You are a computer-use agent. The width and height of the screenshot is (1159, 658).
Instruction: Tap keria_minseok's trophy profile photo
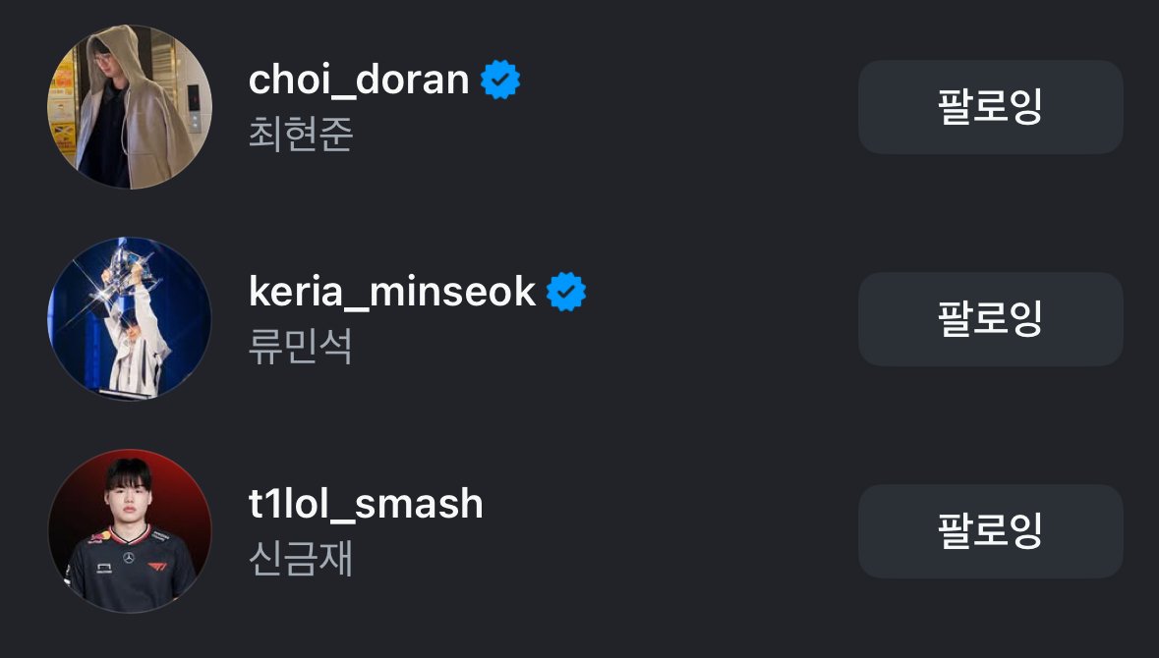coord(130,319)
